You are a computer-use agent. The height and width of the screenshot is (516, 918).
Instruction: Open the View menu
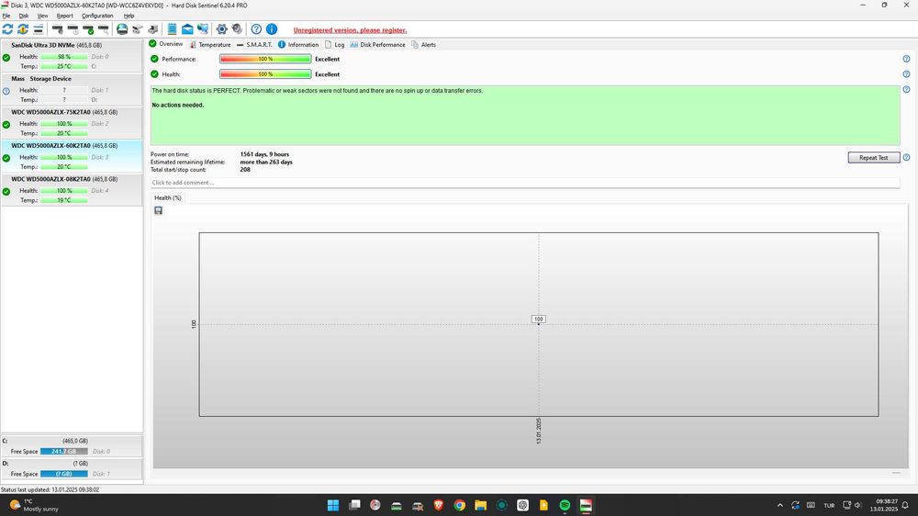click(x=43, y=16)
